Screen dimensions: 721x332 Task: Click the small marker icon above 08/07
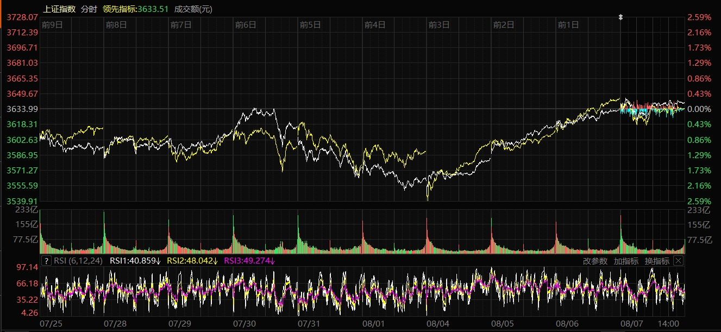pos(620,17)
